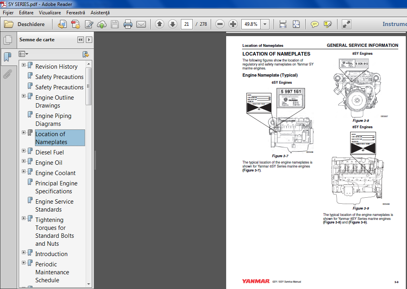Click the Engine Oil bookmark icon
This screenshot has width=407, height=289.
click(30, 161)
